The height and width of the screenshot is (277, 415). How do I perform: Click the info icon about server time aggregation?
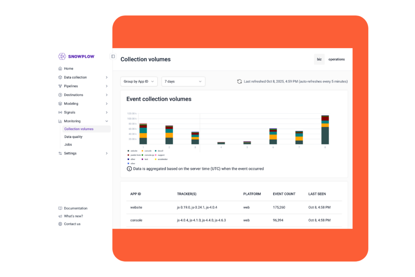[x=129, y=169]
